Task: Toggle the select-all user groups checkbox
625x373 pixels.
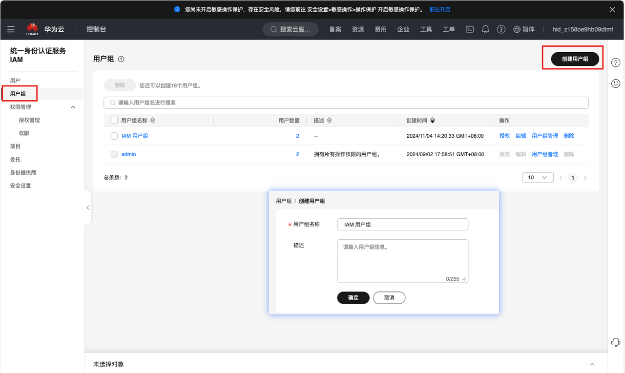Action: point(114,120)
